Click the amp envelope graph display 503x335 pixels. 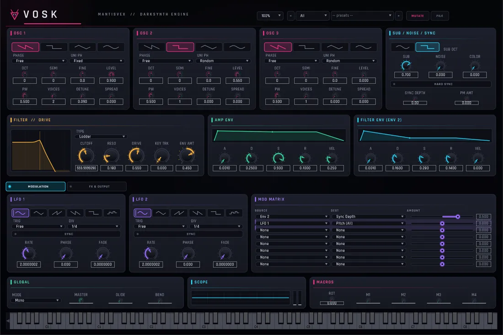pos(279,136)
